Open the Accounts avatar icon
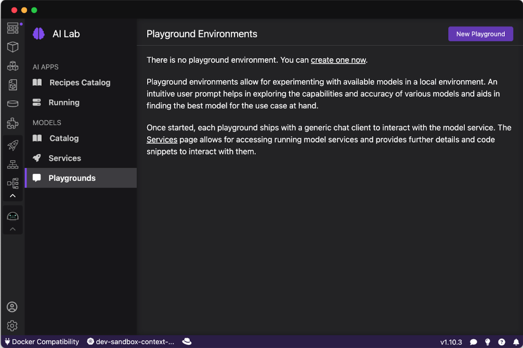 [12, 307]
